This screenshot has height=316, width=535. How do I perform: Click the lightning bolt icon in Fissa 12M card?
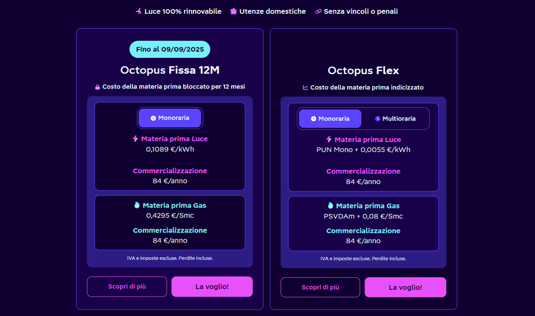pyautogui.click(x=136, y=139)
